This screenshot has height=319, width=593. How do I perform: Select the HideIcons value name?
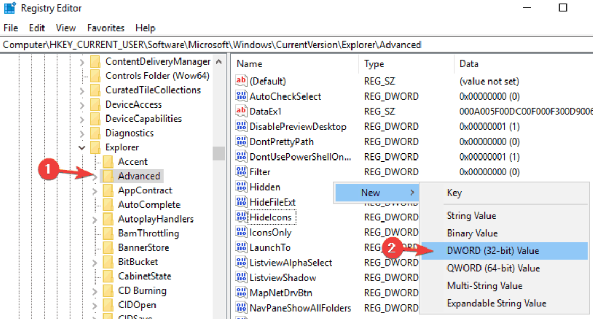[271, 217]
